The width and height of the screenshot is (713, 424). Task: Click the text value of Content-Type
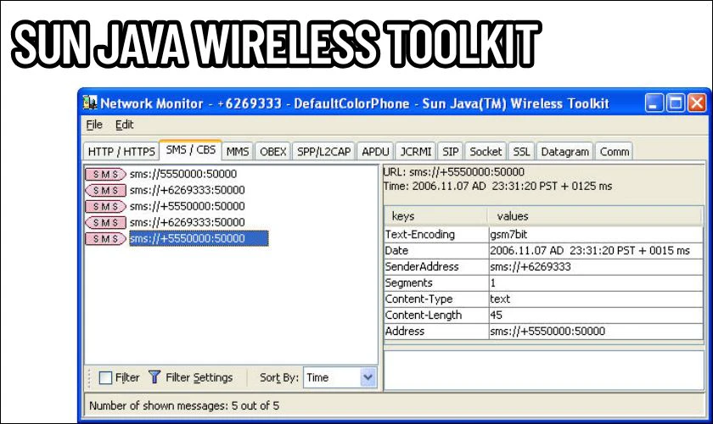click(596, 299)
